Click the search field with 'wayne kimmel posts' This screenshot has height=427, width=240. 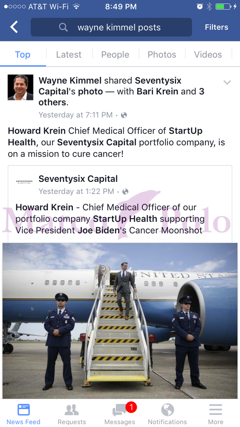pos(112,27)
